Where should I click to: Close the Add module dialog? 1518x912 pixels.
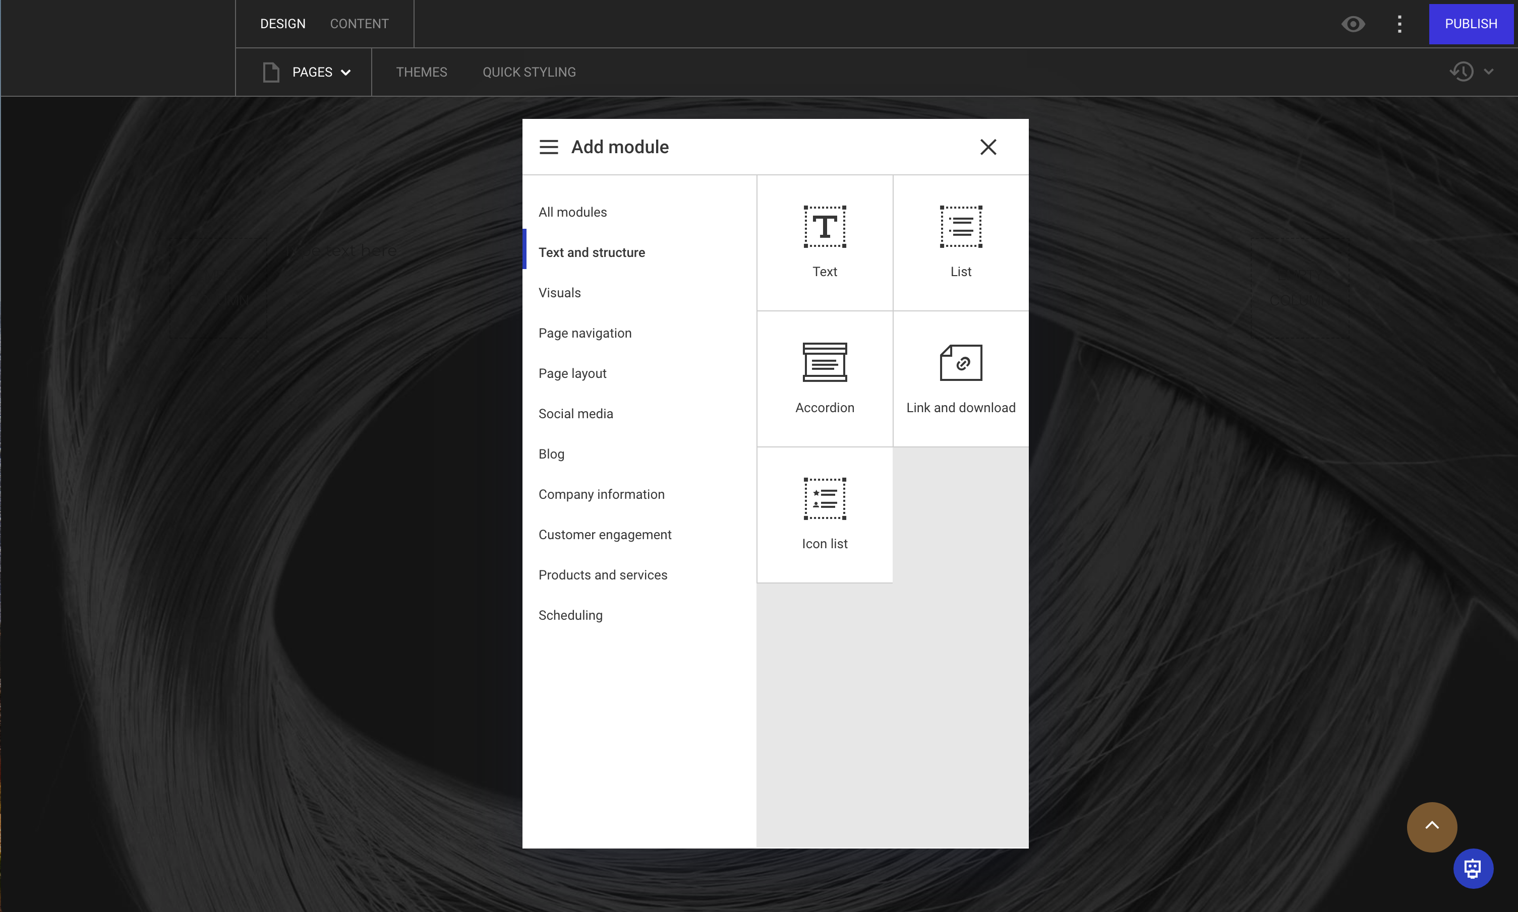[x=988, y=146]
